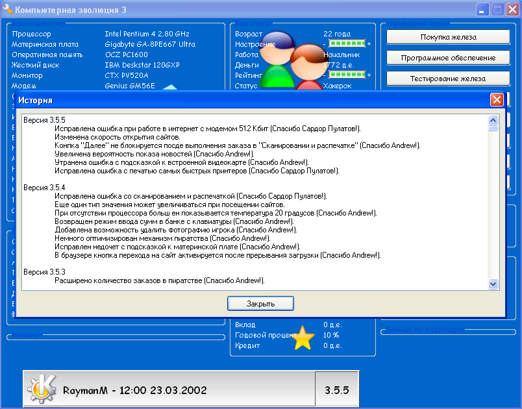Click the Материнская плата label
Screen dimensions: 522x409
pos(45,44)
